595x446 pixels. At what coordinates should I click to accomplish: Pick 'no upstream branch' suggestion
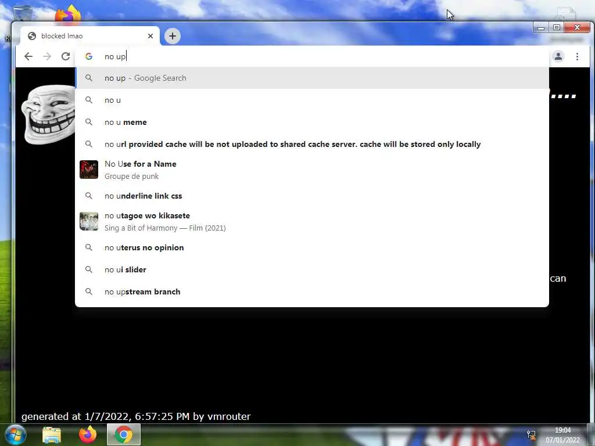(x=312, y=292)
